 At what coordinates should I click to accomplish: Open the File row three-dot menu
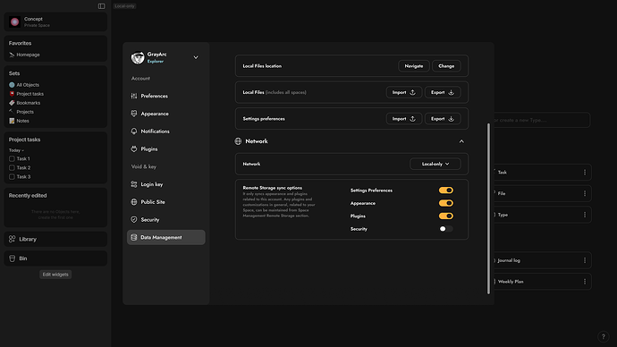585,193
